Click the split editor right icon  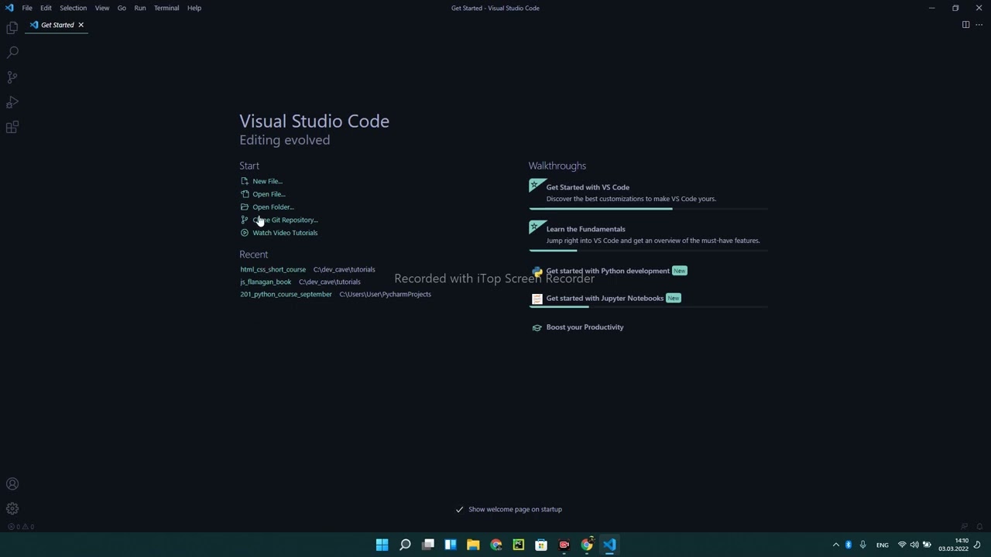click(965, 25)
